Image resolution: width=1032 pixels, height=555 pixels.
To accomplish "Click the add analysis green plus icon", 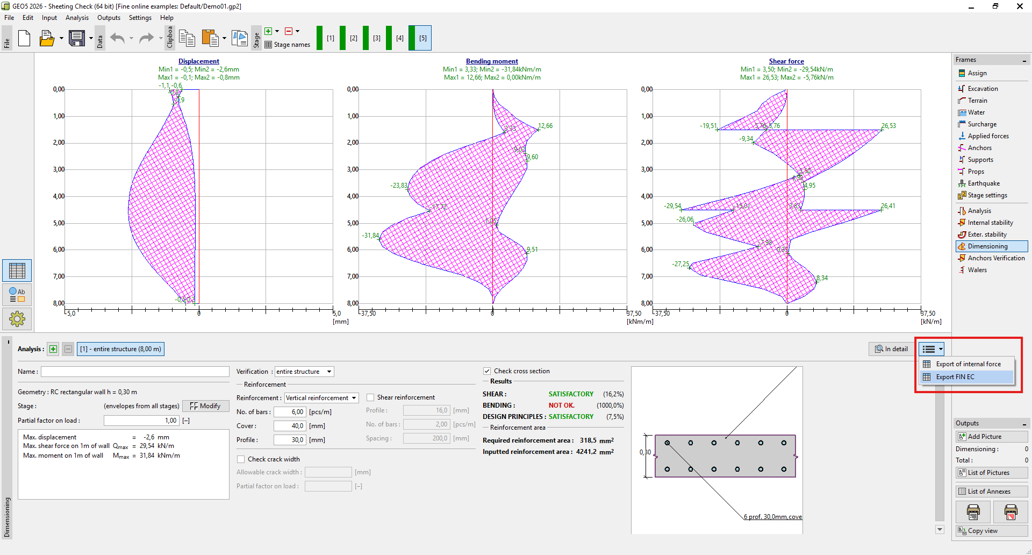I will click(x=53, y=349).
